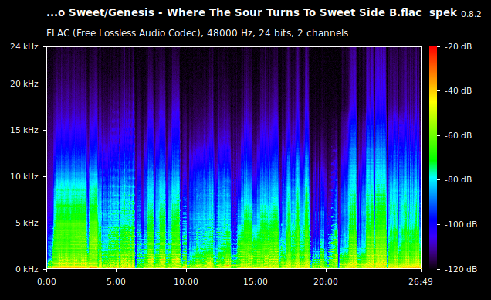Click the '24 kHz' frequency axis label
Viewport: 491px width, 300px height.
pos(24,46)
